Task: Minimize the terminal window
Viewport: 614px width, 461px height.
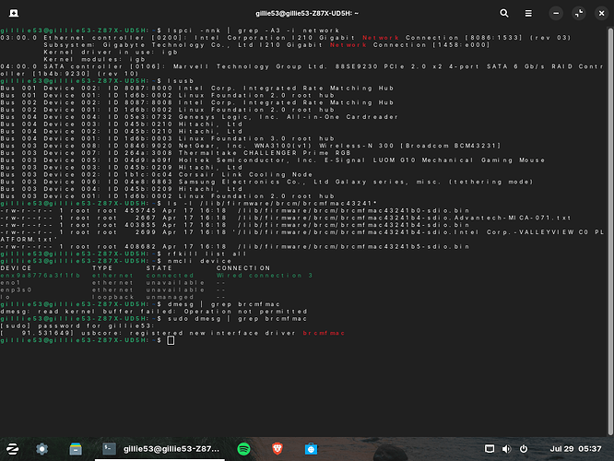Action: click(556, 13)
